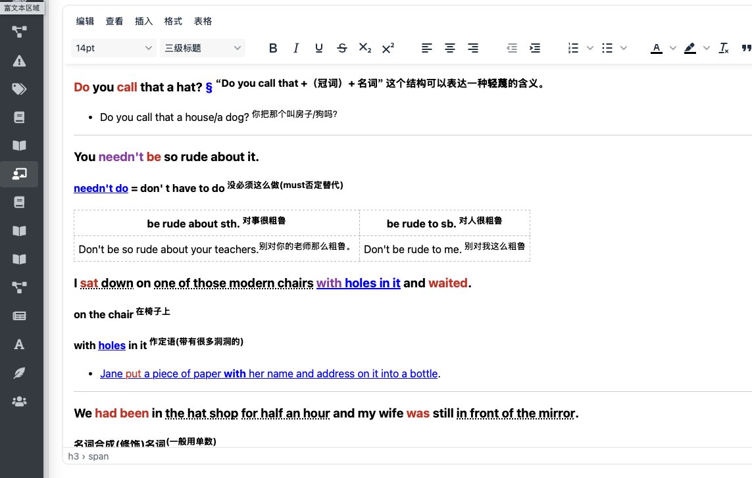This screenshot has width=752, height=478.
Task: Click the heading "You needn't be so rude about it."
Action: pyautogui.click(x=166, y=156)
